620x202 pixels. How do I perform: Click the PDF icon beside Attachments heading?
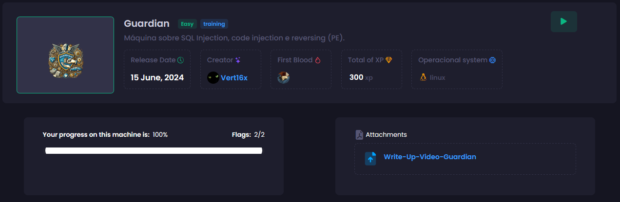(x=359, y=135)
